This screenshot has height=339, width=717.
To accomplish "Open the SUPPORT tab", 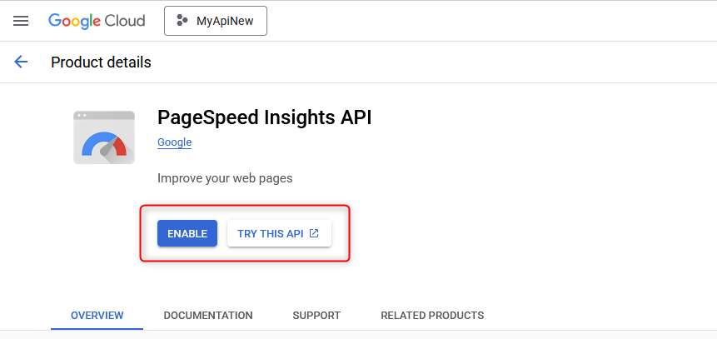I will [x=316, y=315].
